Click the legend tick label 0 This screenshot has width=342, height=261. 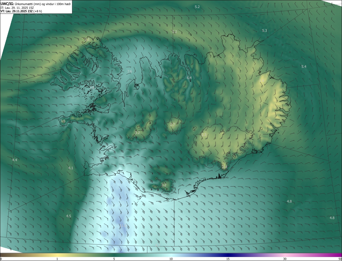[x=1, y=259]
